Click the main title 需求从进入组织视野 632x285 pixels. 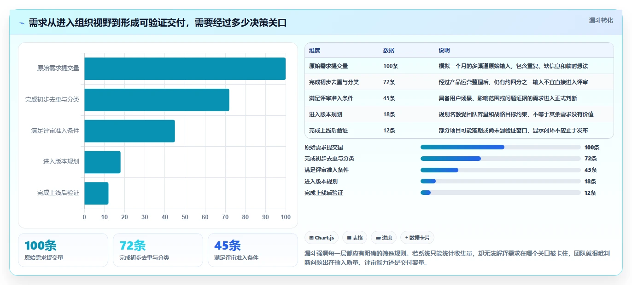point(158,23)
